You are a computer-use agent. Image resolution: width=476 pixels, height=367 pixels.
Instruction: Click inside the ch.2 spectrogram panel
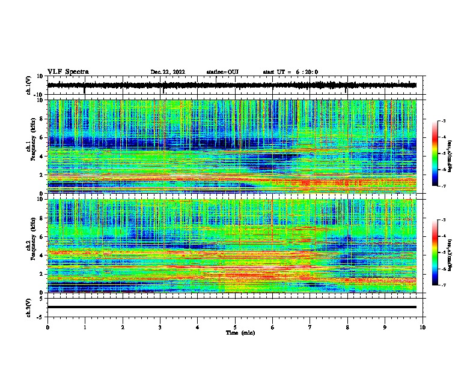232,246
